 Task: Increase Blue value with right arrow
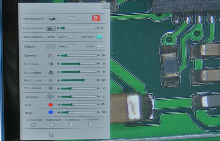pos(98,112)
